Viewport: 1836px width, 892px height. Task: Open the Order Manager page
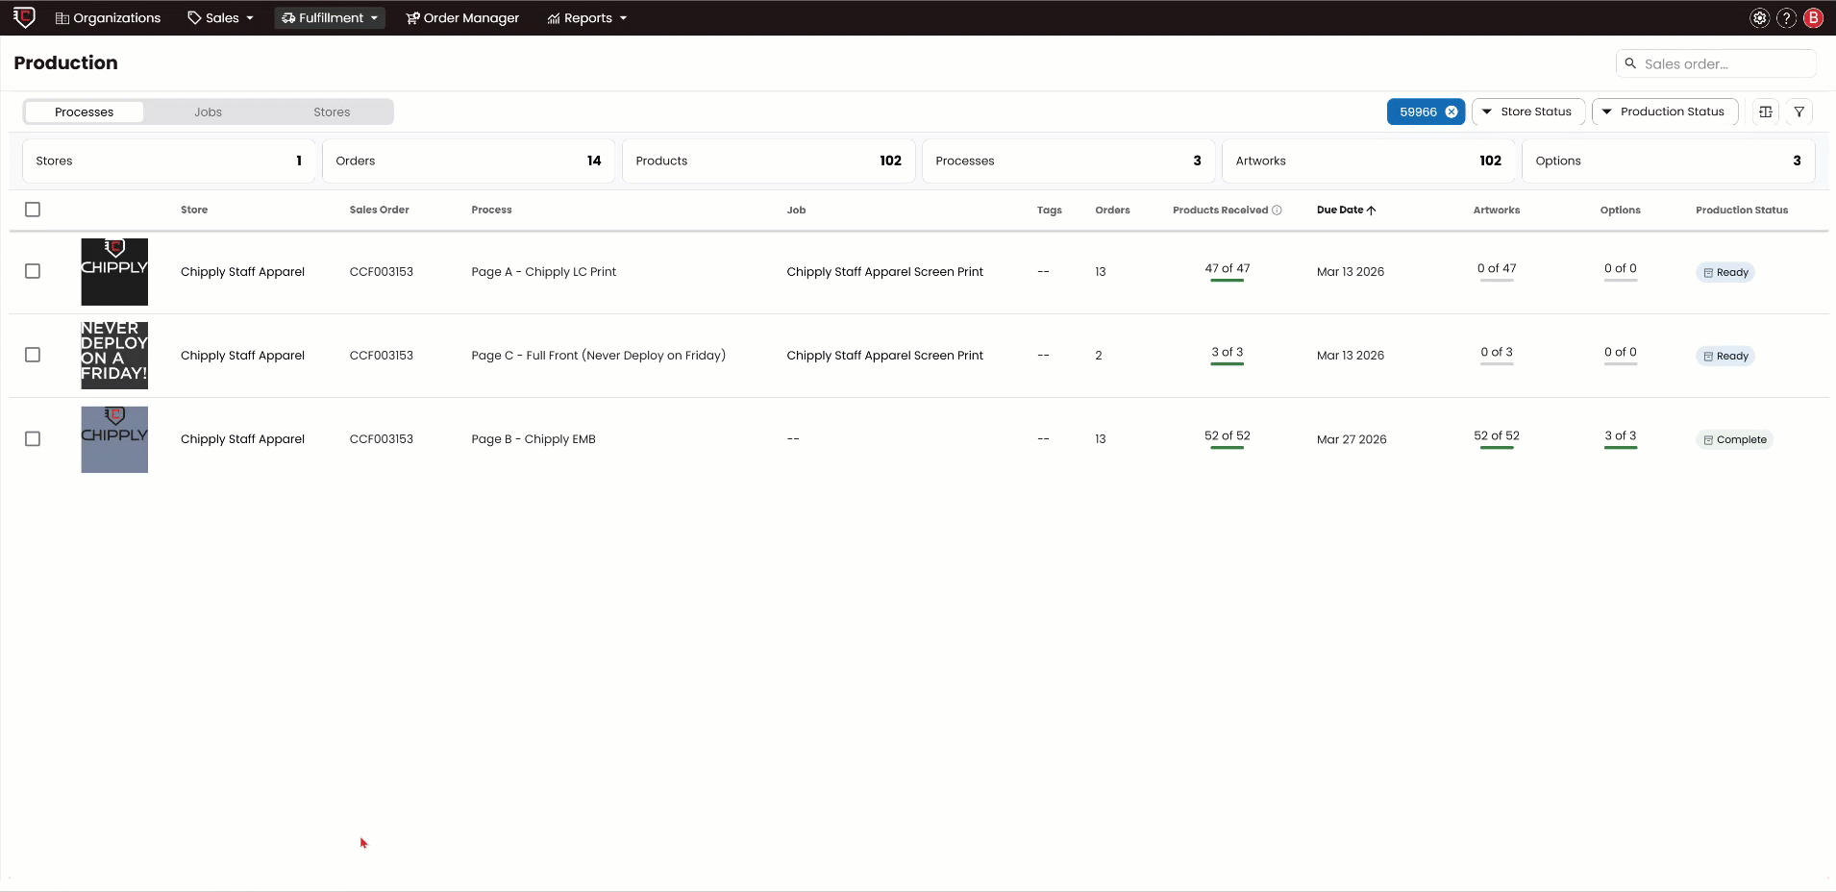click(x=462, y=17)
